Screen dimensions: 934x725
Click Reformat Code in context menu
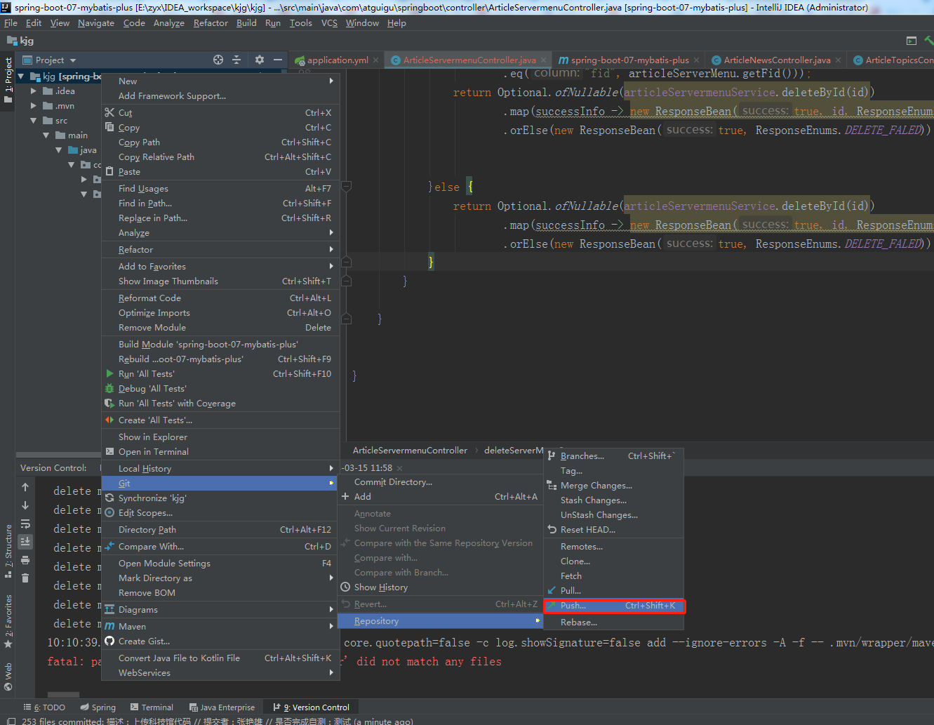pos(220,298)
